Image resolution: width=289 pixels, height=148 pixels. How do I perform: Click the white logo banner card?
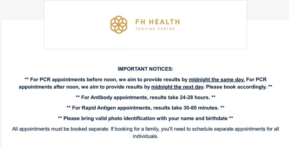coord(145,25)
